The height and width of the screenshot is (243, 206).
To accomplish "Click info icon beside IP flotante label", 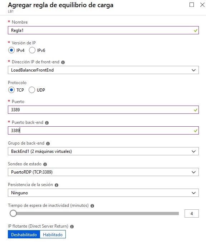I will point(72,227).
